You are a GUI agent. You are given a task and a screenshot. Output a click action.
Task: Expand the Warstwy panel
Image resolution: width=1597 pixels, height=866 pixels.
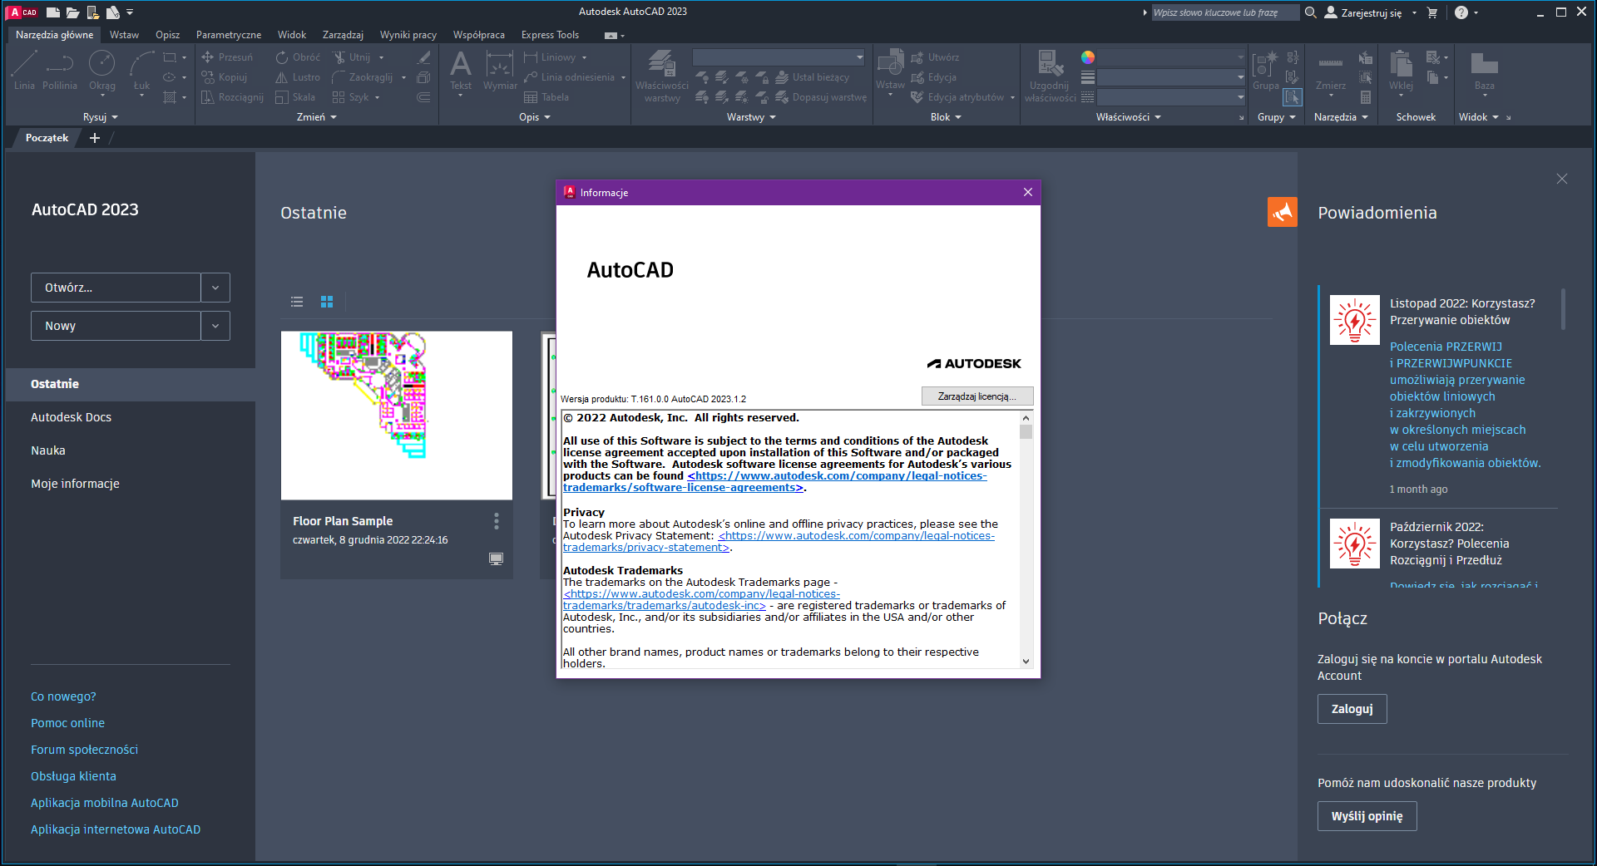pos(751,117)
